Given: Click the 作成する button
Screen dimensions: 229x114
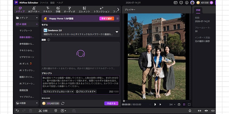Looking at the screenshot, I should pyautogui.click(x=111, y=103).
